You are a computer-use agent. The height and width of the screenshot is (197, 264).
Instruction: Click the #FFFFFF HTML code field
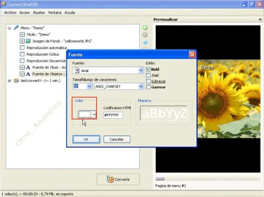113,115
